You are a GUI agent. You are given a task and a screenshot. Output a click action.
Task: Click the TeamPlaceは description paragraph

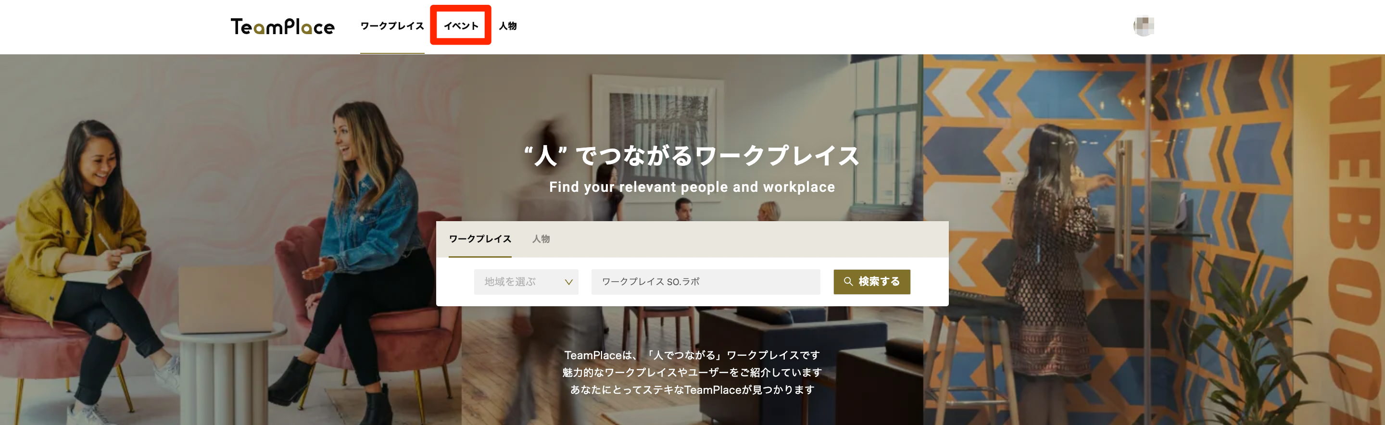pyautogui.click(x=692, y=372)
